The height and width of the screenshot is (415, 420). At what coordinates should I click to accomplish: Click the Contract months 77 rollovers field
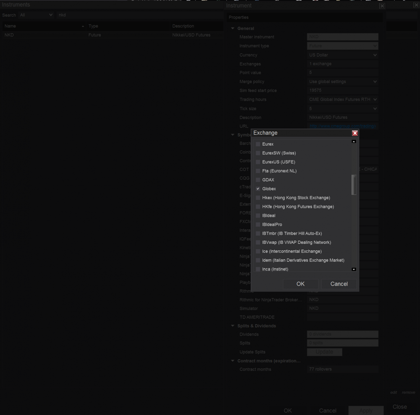[343, 369]
